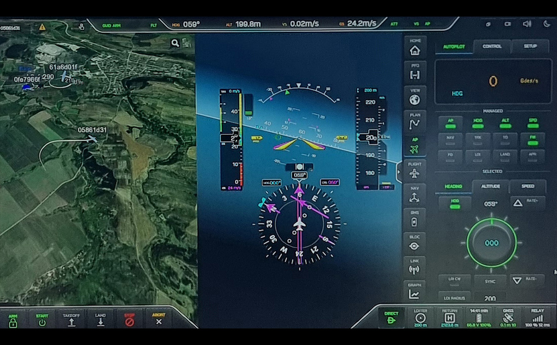Open the BMS battery page icon
Image resolution: width=557 pixels, height=345 pixels.
415,220
